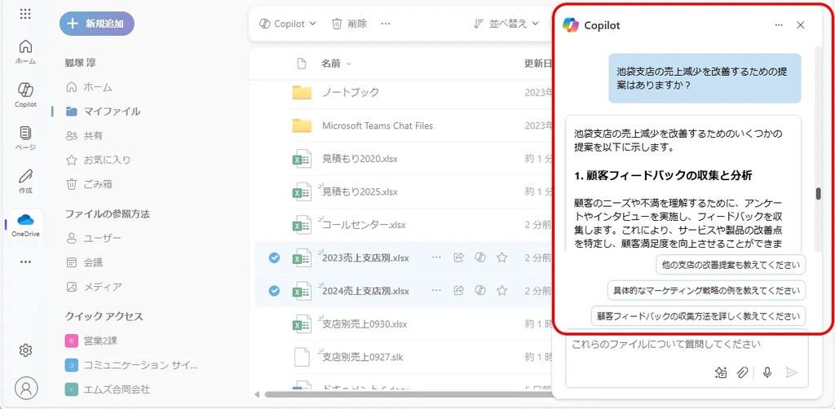Close the Copilot panel

click(801, 24)
